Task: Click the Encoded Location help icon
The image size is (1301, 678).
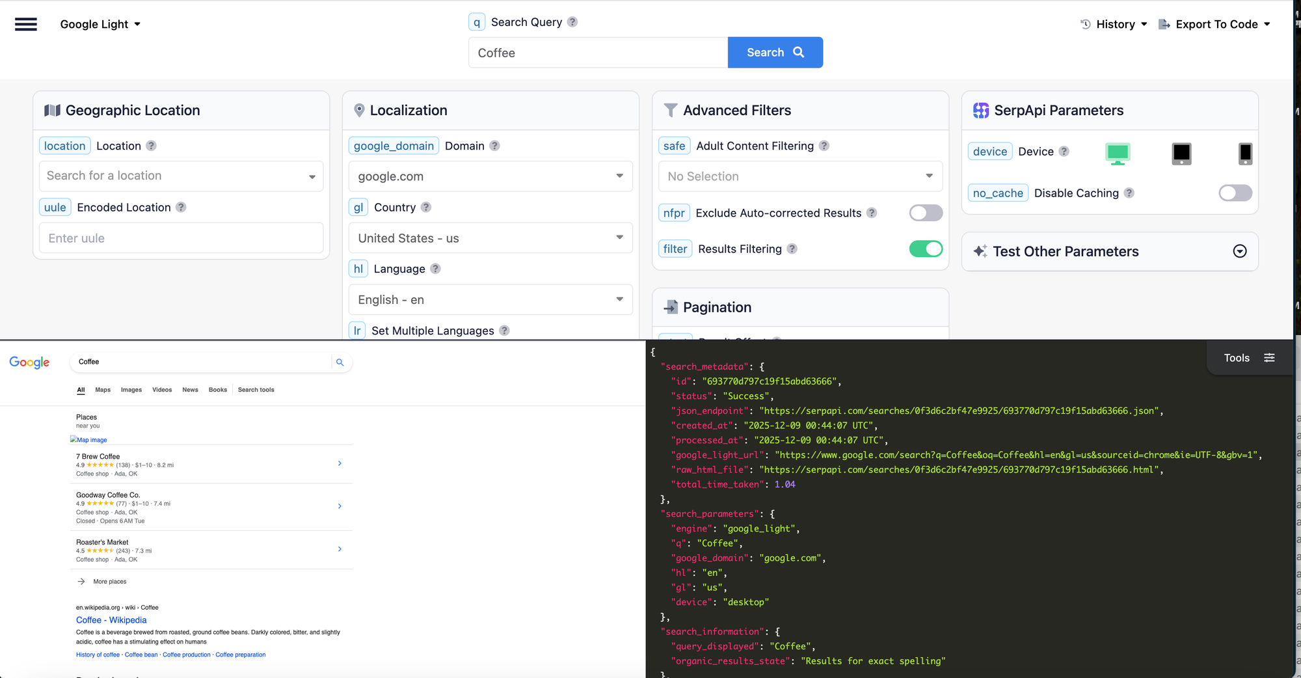Action: click(181, 208)
